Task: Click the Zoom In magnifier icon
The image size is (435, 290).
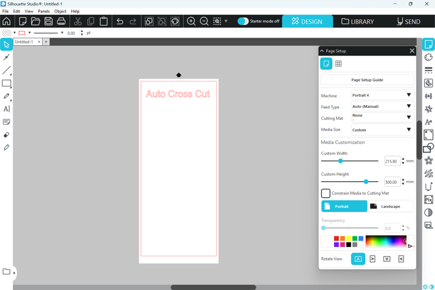Action: (x=191, y=22)
